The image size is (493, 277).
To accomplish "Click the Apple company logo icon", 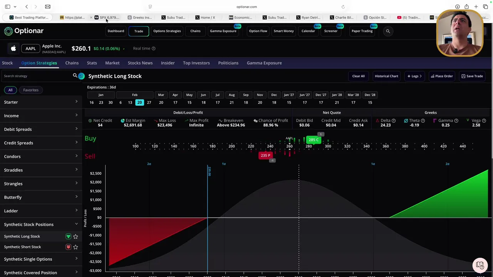I will point(13,48).
